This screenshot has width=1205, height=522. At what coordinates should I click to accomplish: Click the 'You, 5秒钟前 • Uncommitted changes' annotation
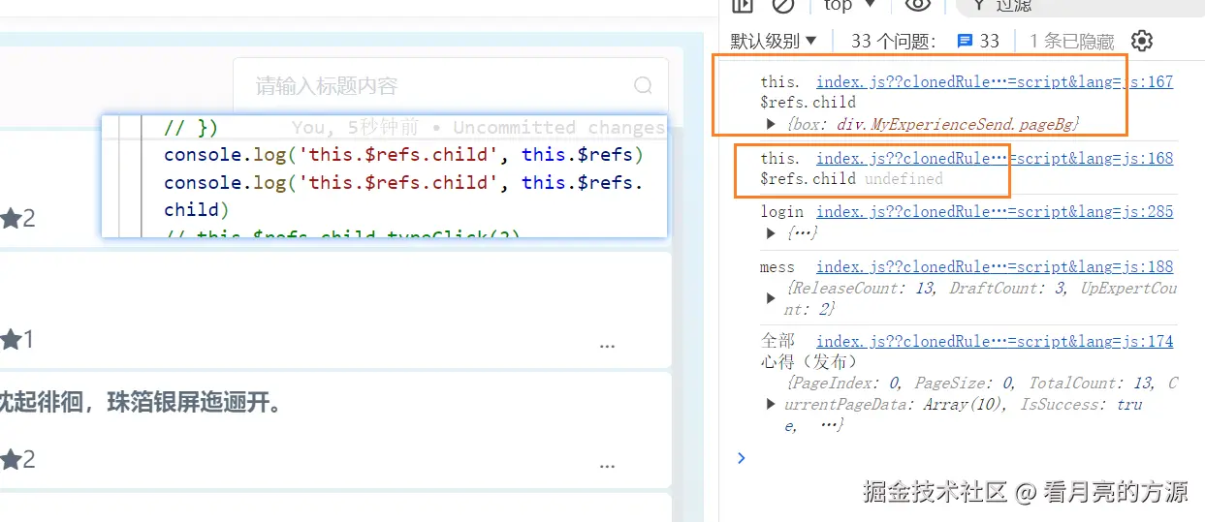478,127
